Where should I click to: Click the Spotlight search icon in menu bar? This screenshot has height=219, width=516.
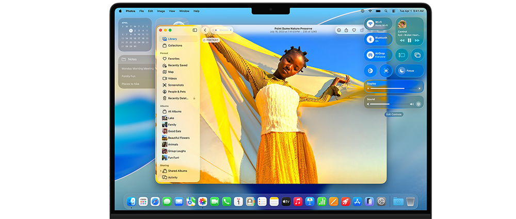[x=386, y=11]
